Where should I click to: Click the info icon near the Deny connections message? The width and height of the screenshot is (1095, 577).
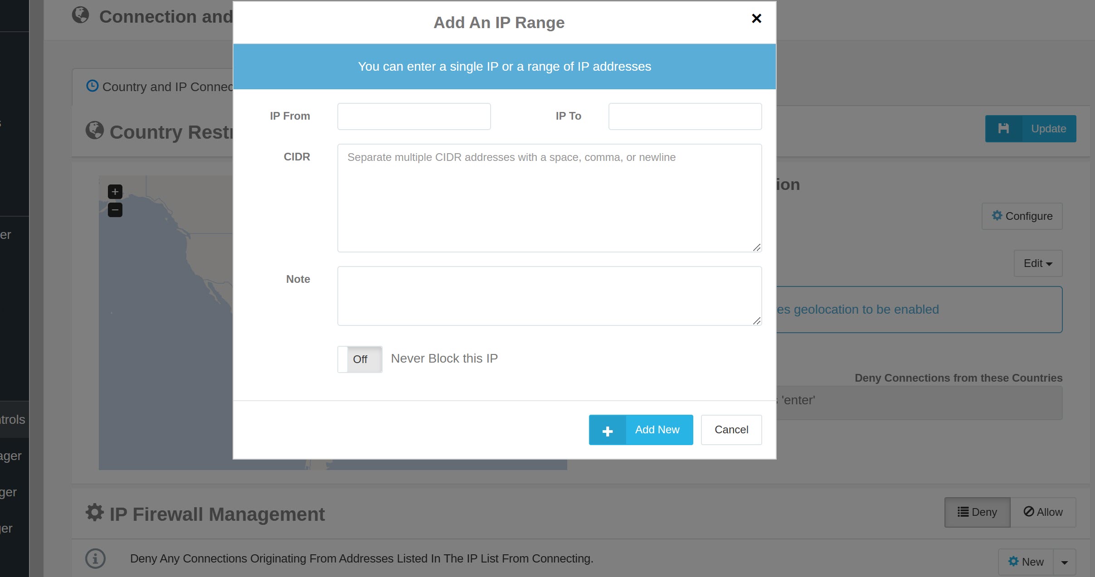click(x=95, y=558)
